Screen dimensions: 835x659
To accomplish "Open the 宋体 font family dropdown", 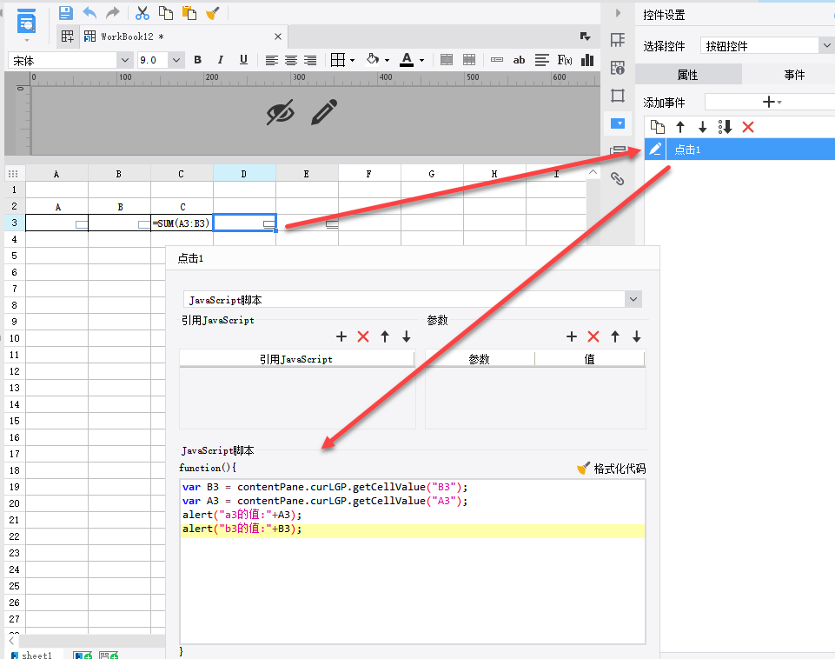I will point(124,60).
